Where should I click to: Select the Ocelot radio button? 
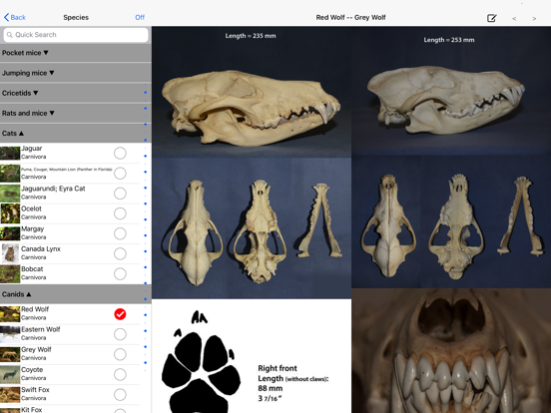120,213
